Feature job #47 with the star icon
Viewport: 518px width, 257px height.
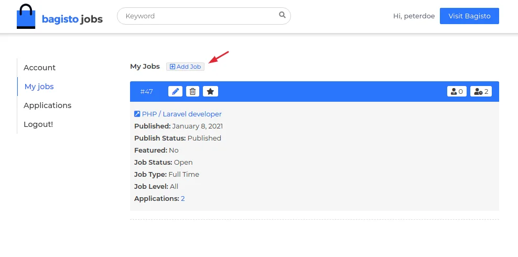click(x=210, y=91)
